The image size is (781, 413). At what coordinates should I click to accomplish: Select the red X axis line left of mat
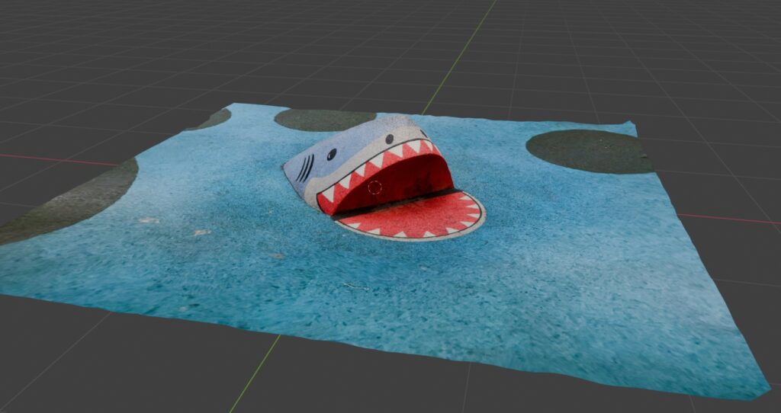click(59, 160)
